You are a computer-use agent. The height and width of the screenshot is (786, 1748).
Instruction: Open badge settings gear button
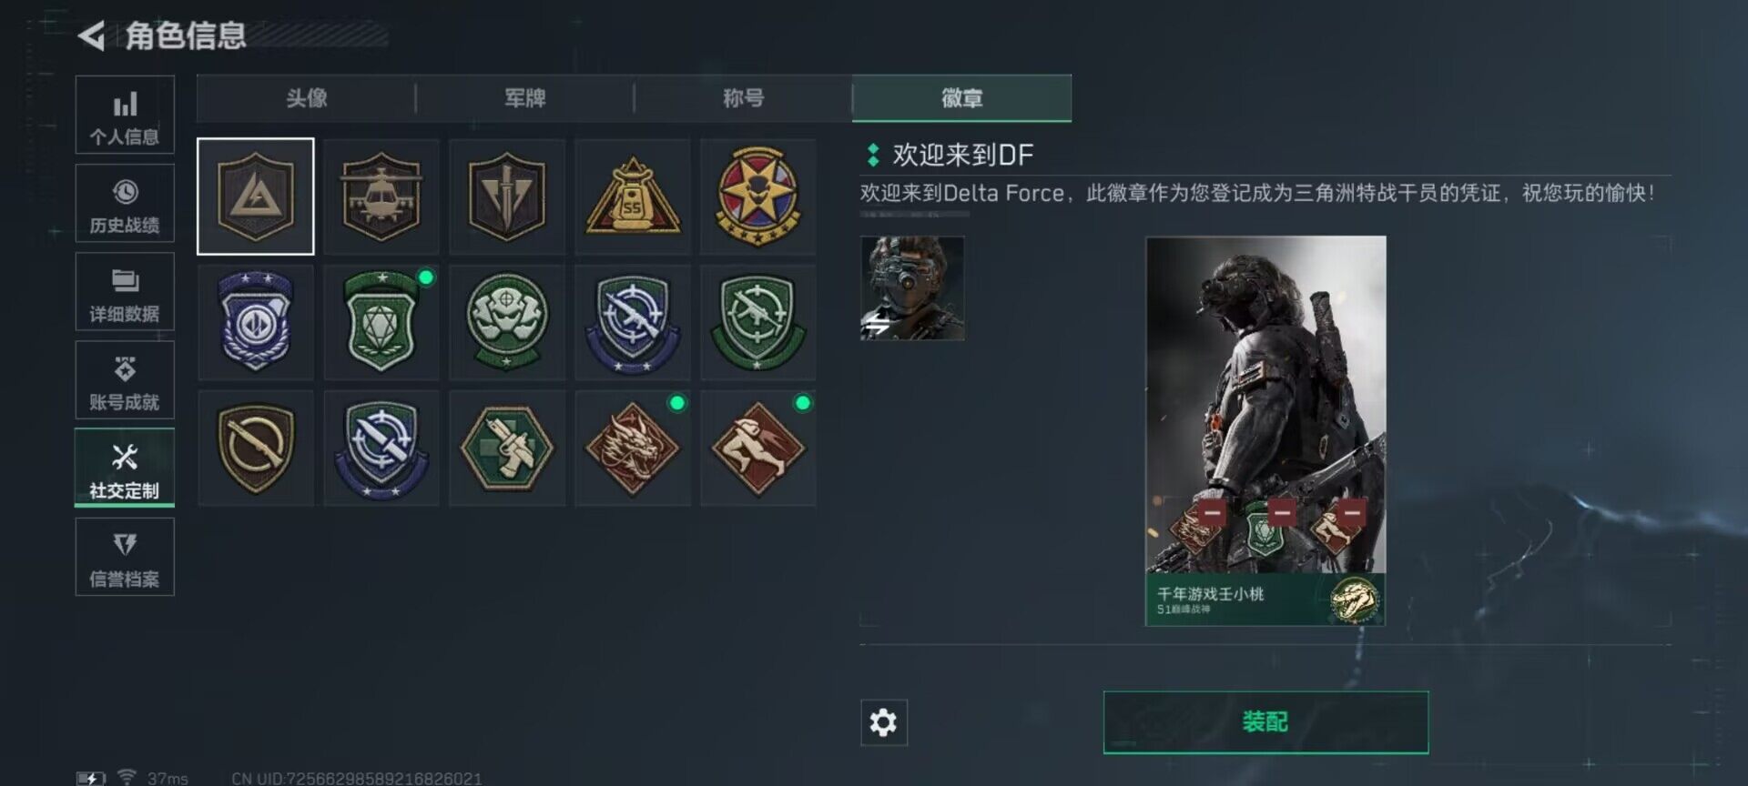[884, 723]
